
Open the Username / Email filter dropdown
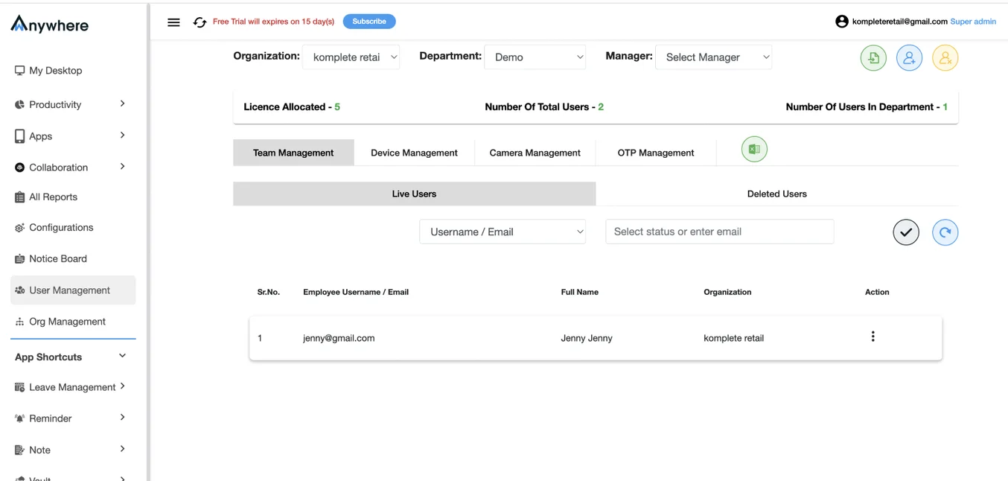click(x=503, y=232)
